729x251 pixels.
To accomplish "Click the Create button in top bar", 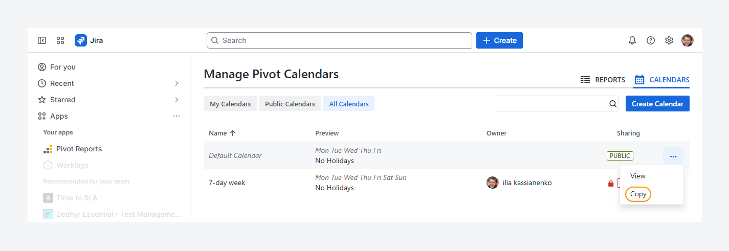I will click(499, 40).
